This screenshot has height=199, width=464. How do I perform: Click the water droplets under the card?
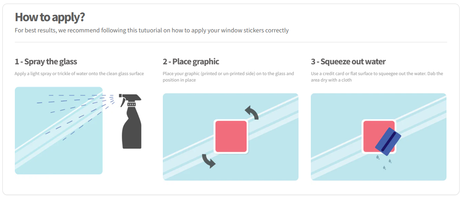point(384,162)
